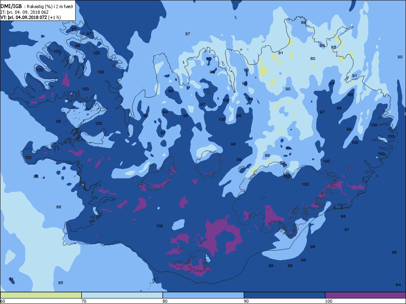Click the '60' legend scale label
The image size is (406, 304).
coord(2,301)
